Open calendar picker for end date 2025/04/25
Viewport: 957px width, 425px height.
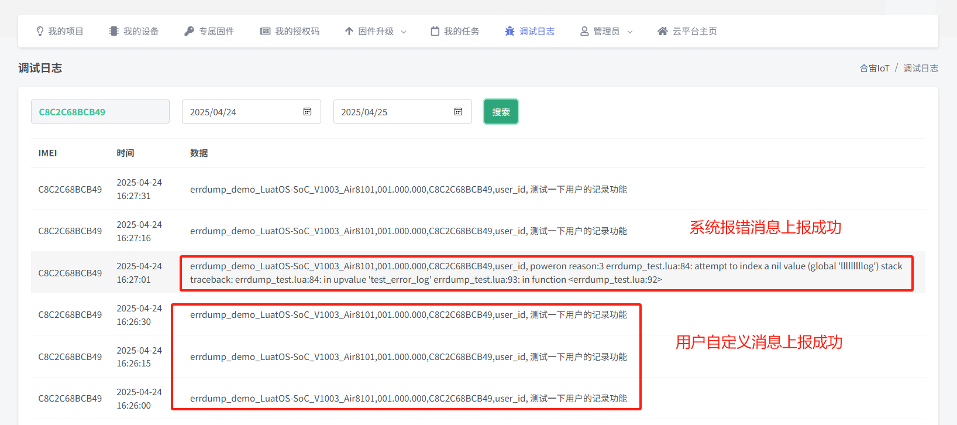tap(459, 112)
